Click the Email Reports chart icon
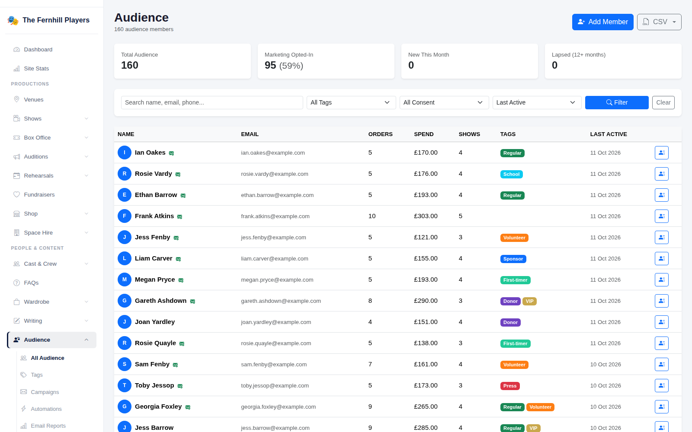692x432 pixels. coord(23,426)
